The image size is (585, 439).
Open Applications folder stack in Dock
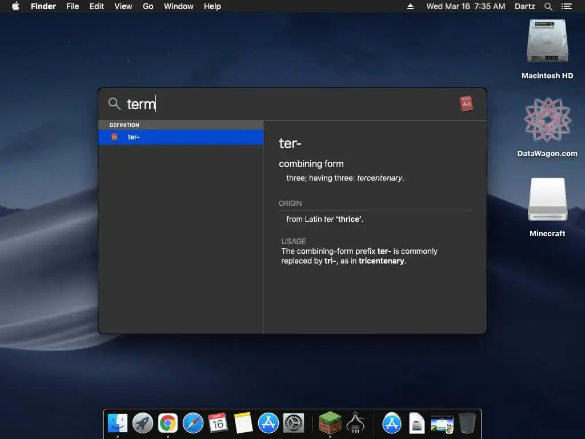(x=392, y=423)
